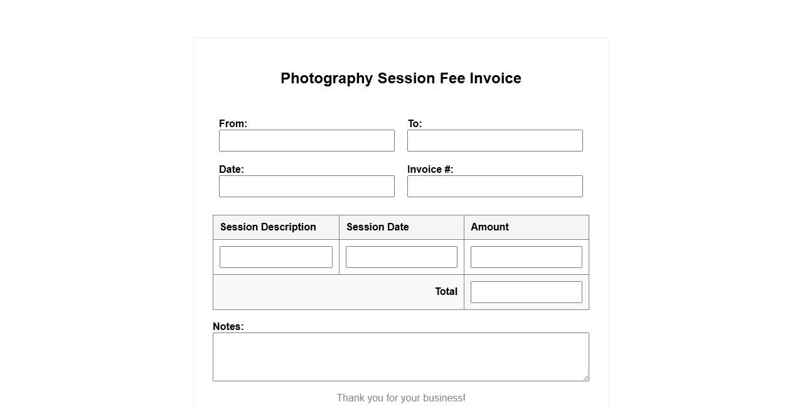Click the From input field

click(x=306, y=141)
